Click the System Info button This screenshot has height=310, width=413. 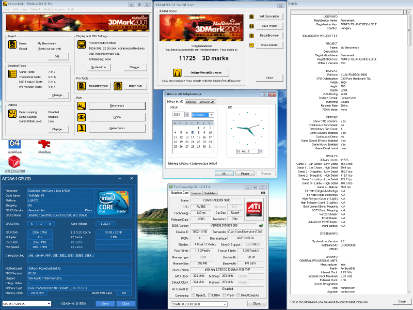(99, 67)
